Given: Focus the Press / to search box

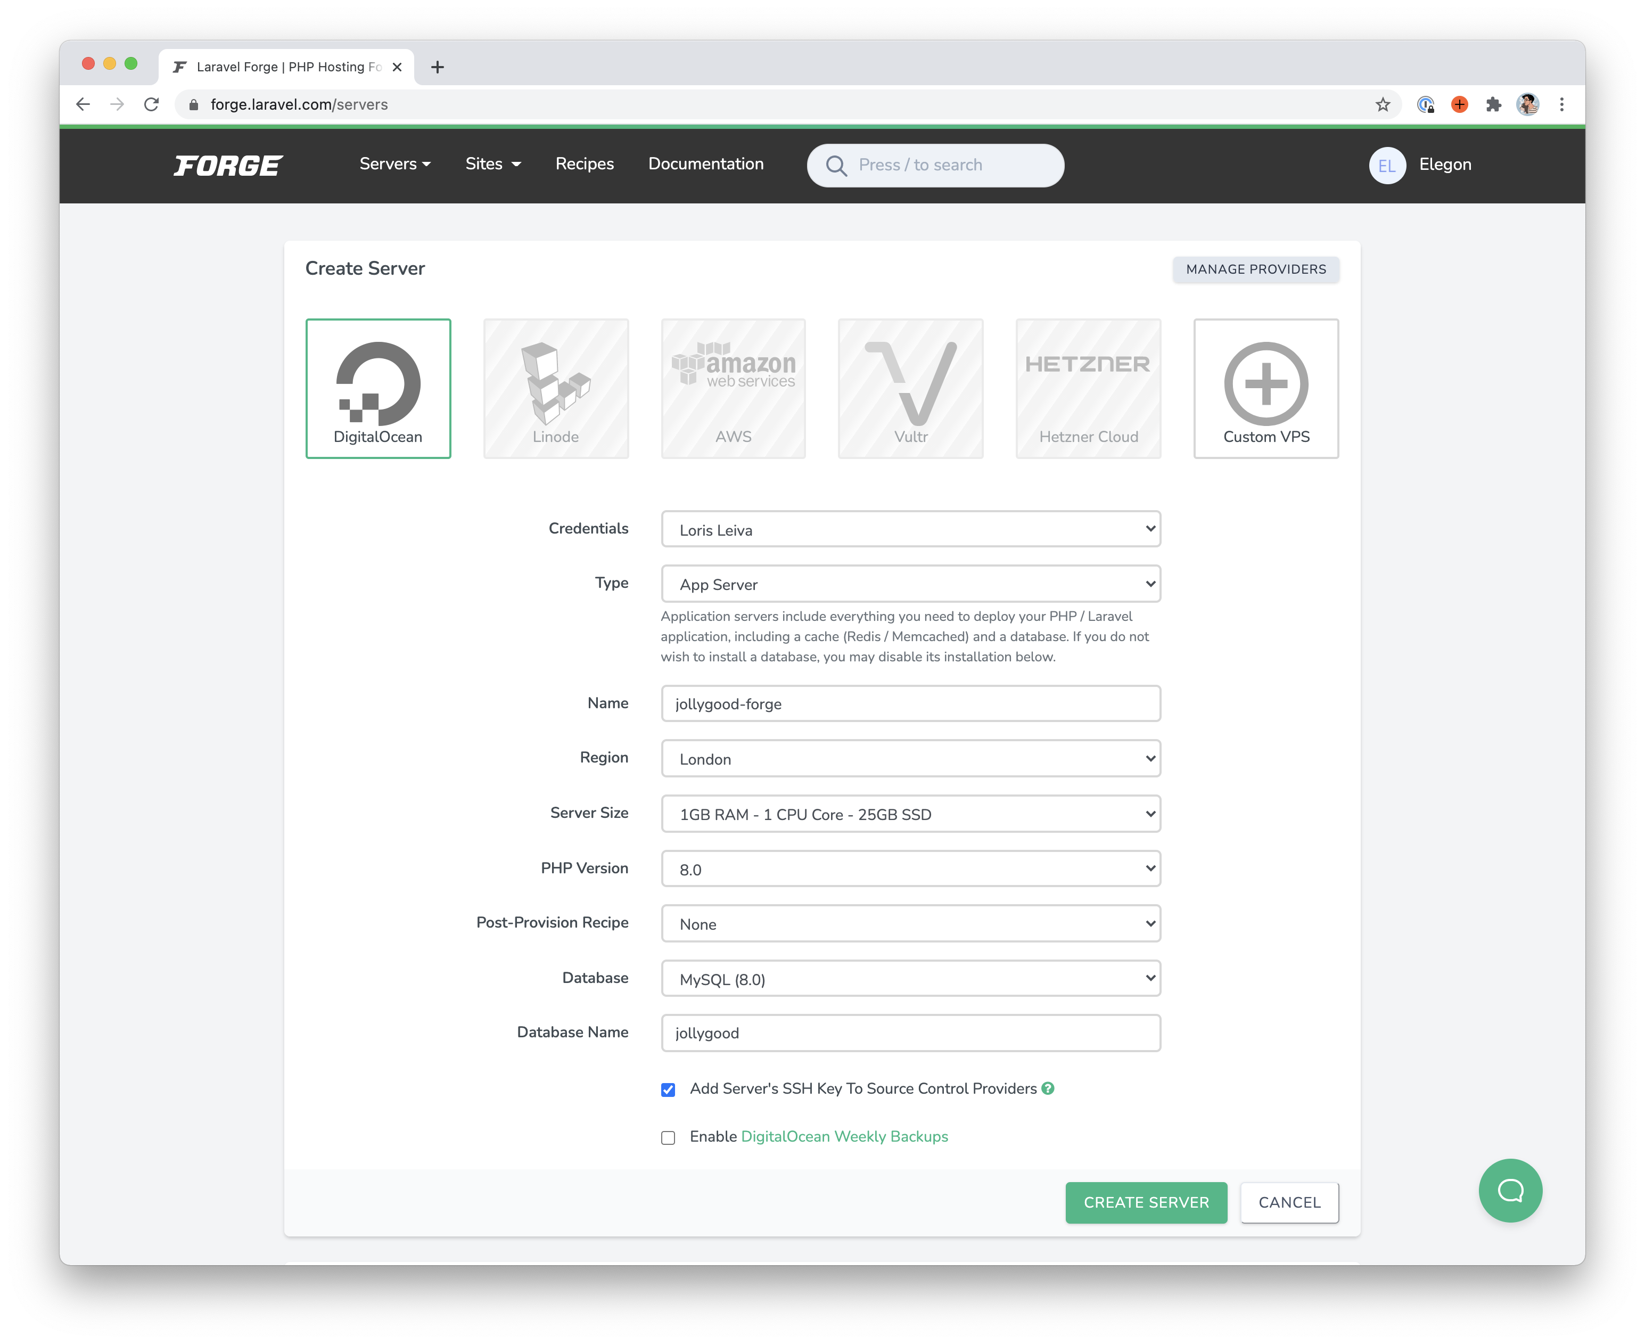Looking at the screenshot, I should click(935, 165).
